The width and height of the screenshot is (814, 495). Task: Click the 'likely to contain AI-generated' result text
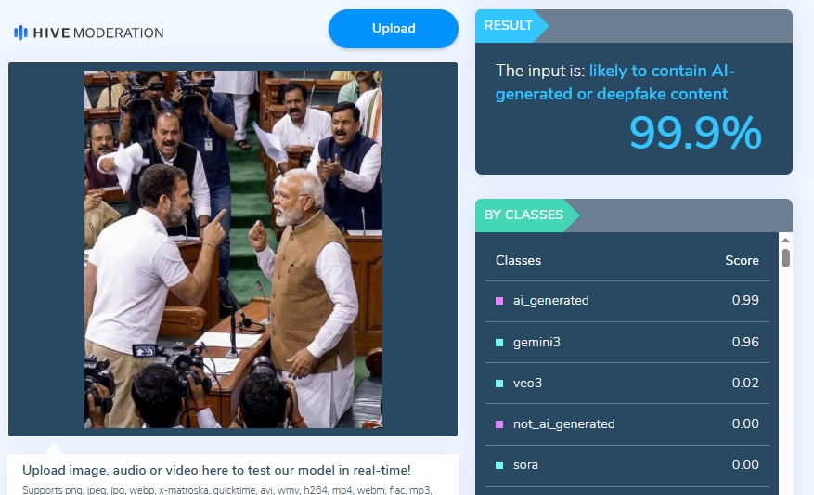tap(614, 82)
